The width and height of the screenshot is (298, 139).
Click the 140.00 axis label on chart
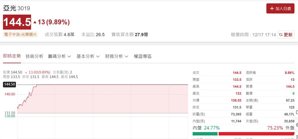tap(10, 94)
